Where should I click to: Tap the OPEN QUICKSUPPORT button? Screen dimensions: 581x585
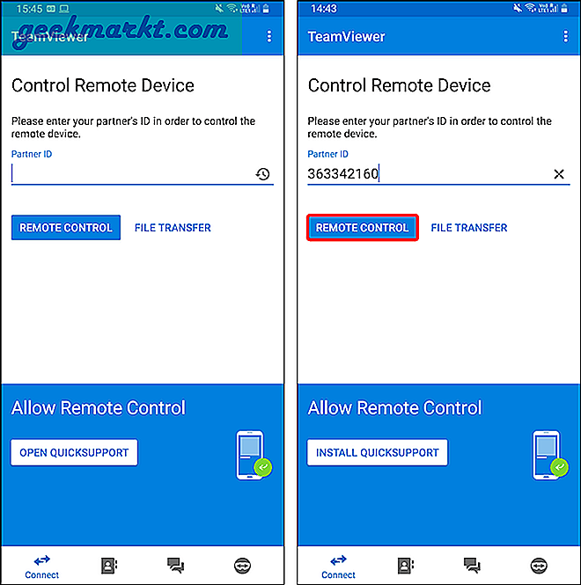(x=74, y=452)
